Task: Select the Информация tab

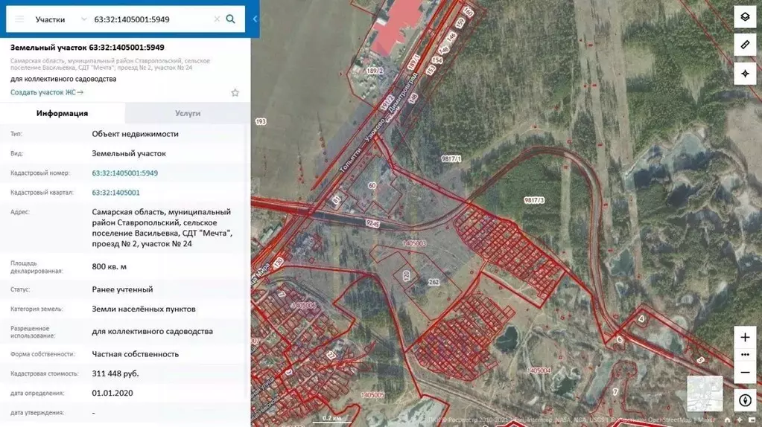Action: [x=63, y=114]
